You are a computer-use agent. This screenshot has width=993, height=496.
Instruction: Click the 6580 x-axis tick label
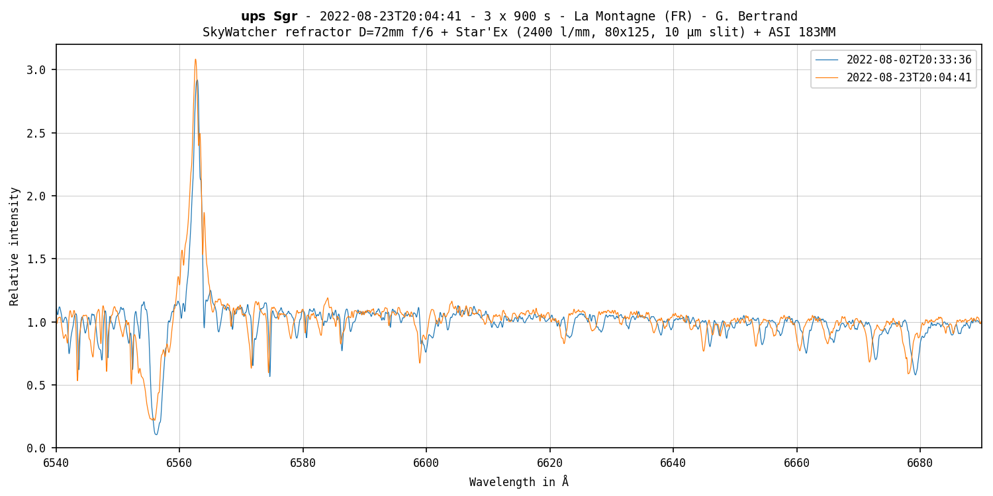(x=303, y=463)
